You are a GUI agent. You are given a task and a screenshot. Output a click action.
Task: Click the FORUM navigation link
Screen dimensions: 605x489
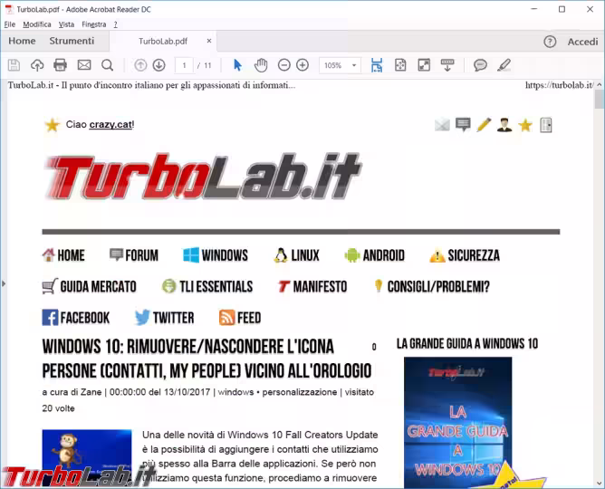click(134, 255)
